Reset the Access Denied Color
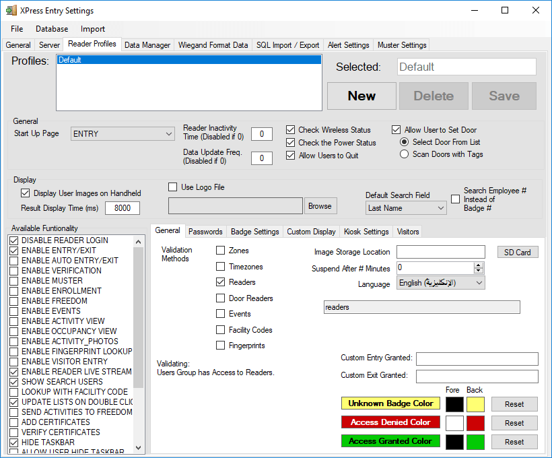This screenshot has height=458, width=552. 514,423
